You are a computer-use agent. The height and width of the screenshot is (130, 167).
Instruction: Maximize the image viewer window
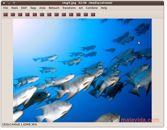pos(14,3)
